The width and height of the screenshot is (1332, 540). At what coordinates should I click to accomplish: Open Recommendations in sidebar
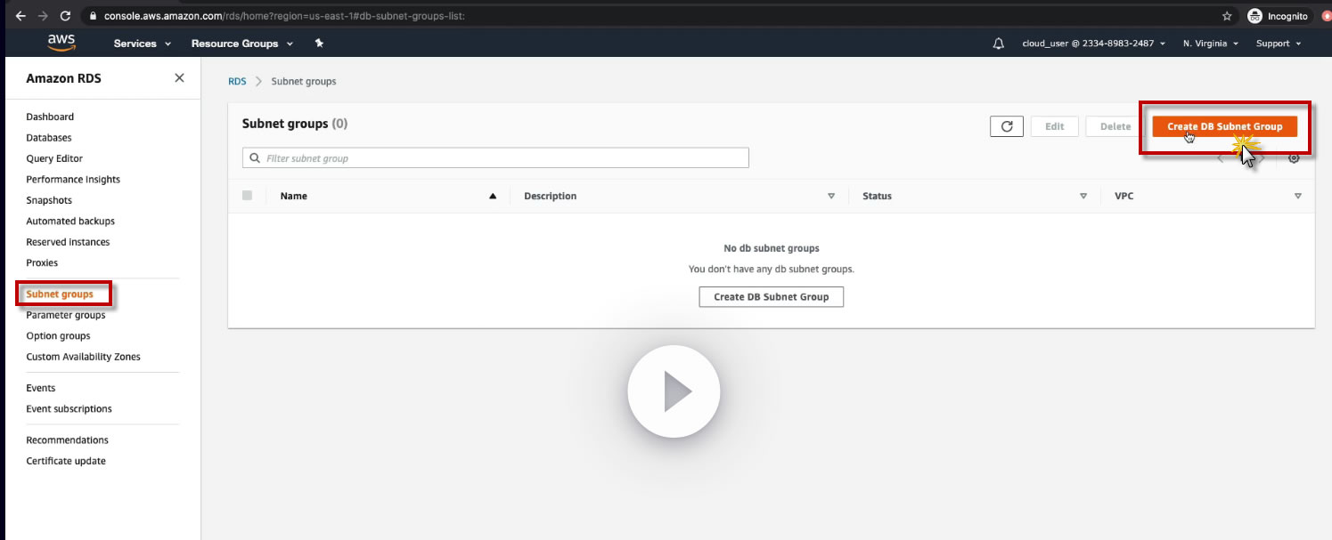pyautogui.click(x=67, y=440)
